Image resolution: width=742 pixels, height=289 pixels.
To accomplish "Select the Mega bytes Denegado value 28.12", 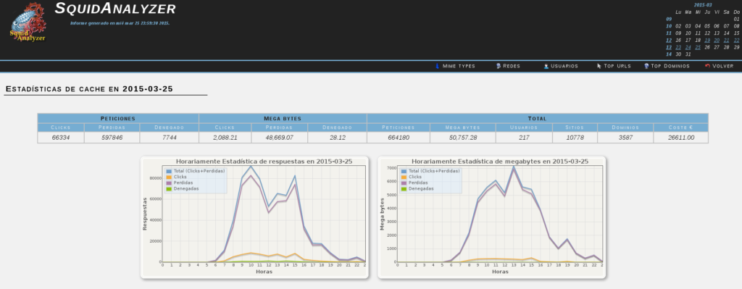I will coord(338,138).
